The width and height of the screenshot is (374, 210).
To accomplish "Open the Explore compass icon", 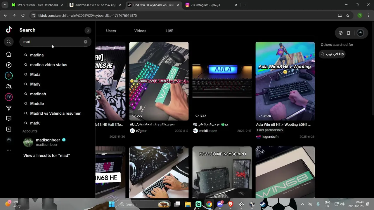I will click(x=9, y=65).
